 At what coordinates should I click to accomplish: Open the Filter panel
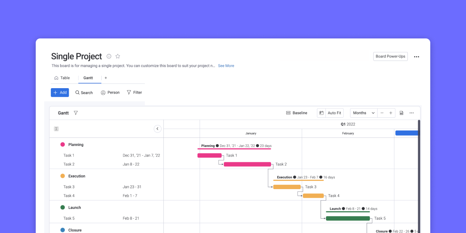click(x=134, y=92)
